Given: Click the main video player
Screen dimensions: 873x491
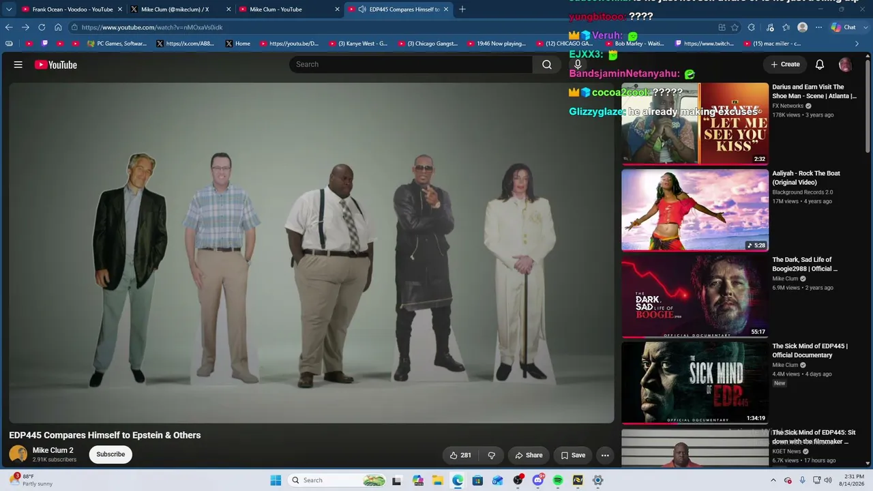Looking at the screenshot, I should tap(312, 253).
